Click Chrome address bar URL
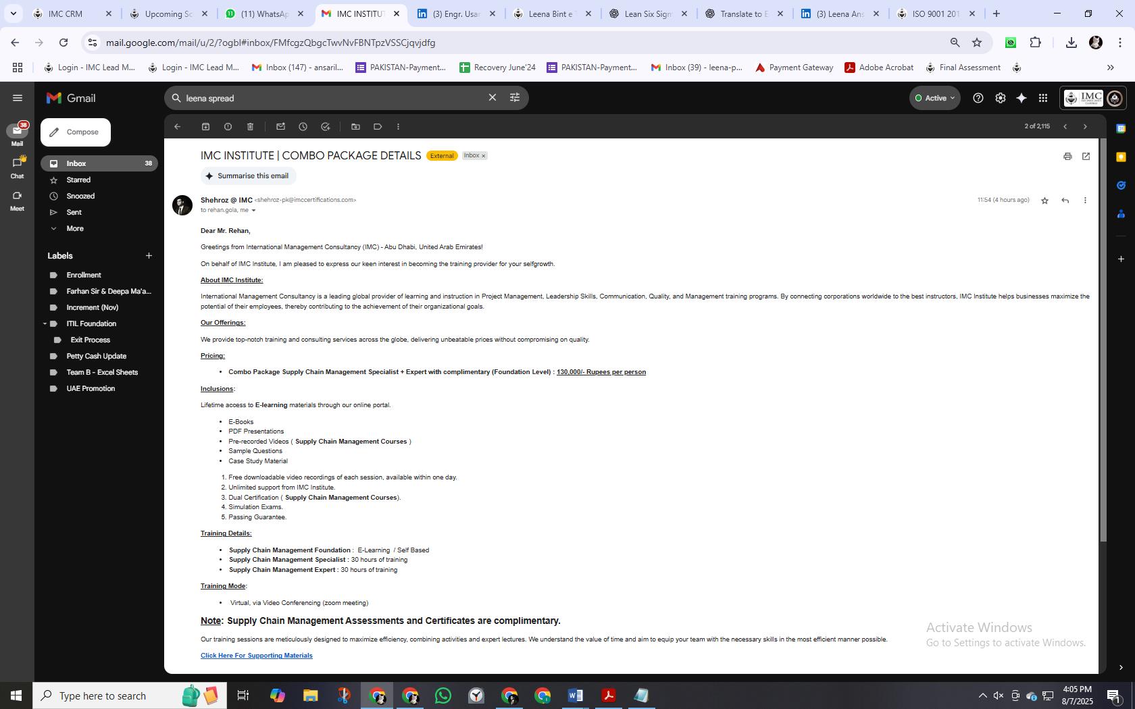The image size is (1135, 709). click(x=270, y=43)
